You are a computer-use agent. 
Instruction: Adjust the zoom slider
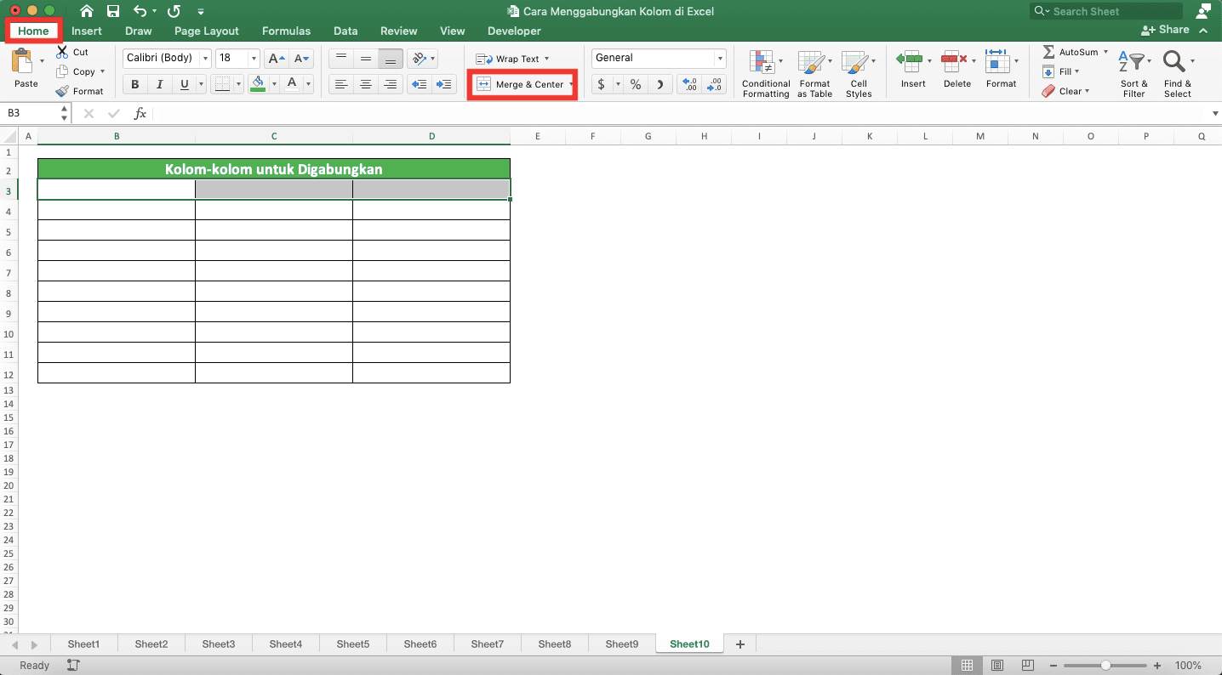point(1105,666)
